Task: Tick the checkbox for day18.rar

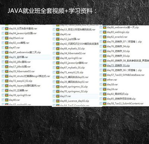Action: click(101, 84)
